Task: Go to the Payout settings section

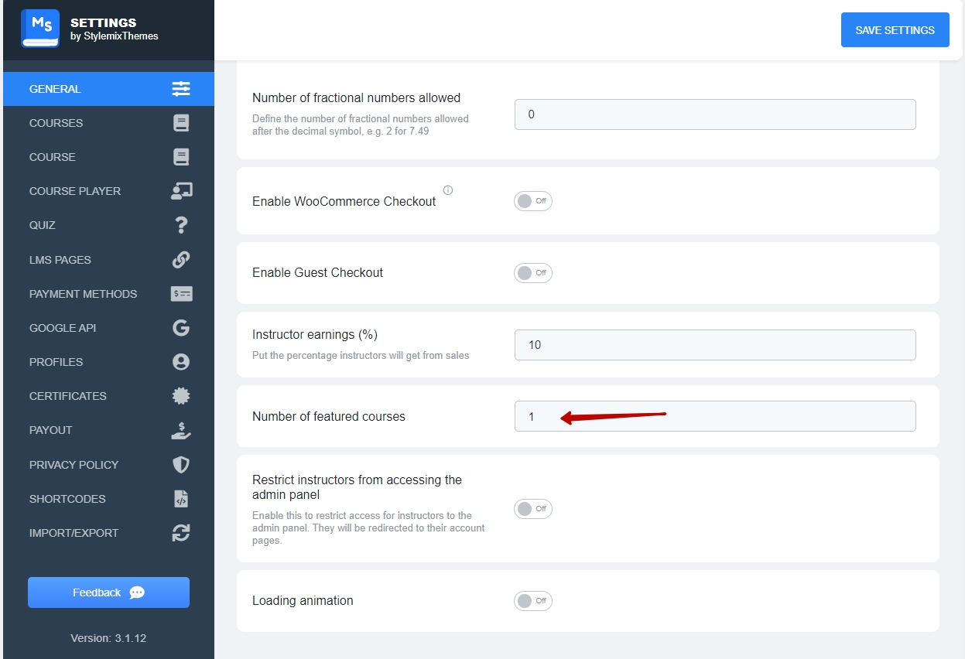Action: (x=51, y=430)
